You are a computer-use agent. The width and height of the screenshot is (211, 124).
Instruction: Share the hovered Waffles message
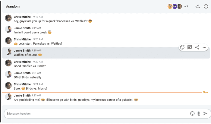pyautogui.click(x=197, y=47)
